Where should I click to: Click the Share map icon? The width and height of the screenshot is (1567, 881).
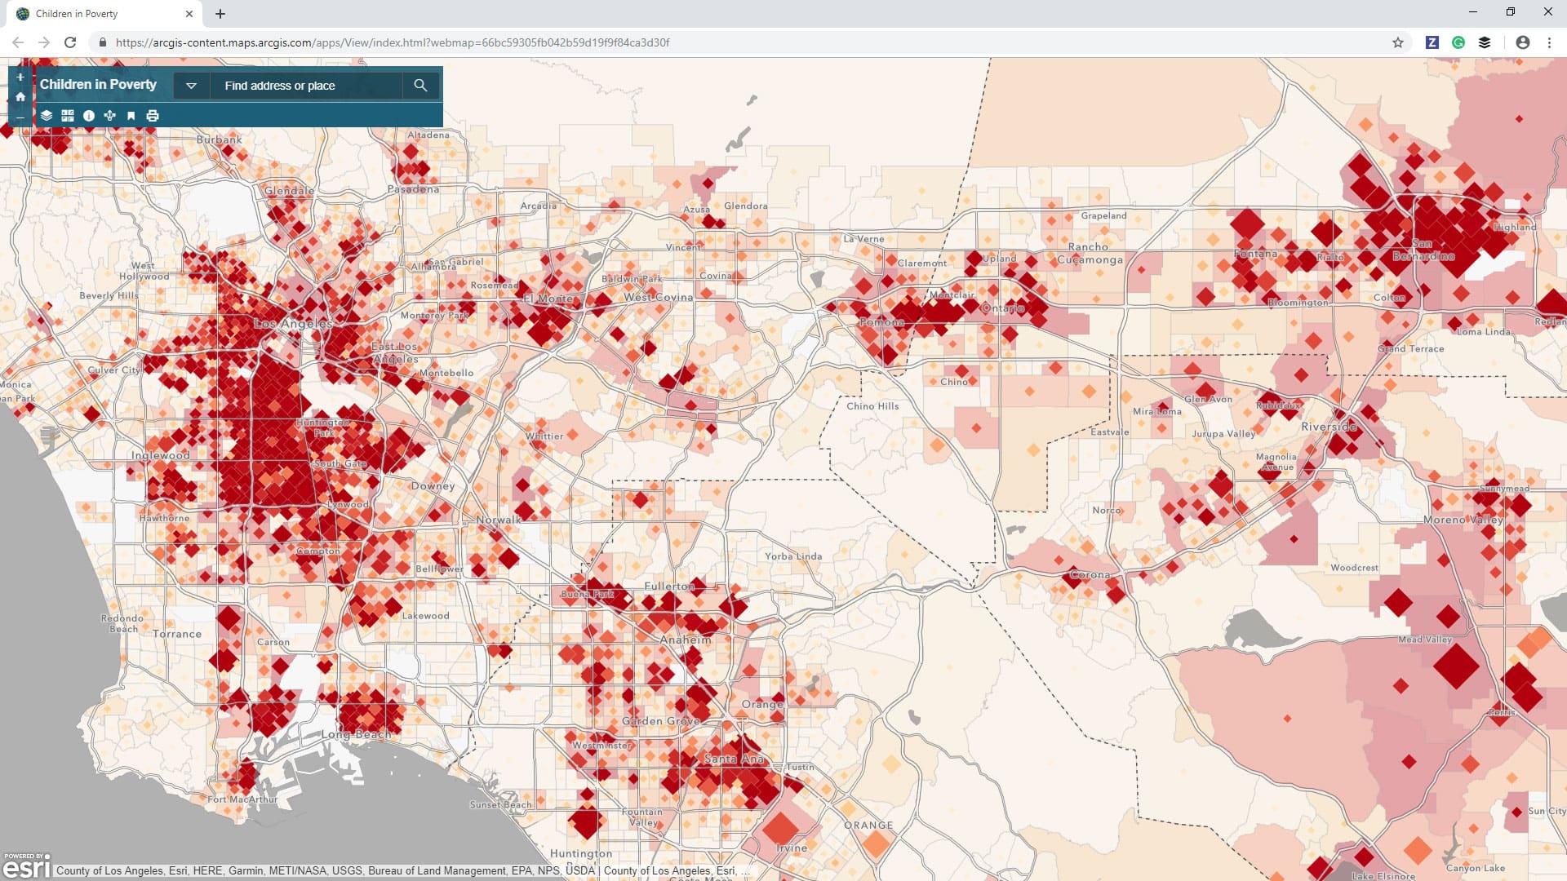[x=109, y=115]
